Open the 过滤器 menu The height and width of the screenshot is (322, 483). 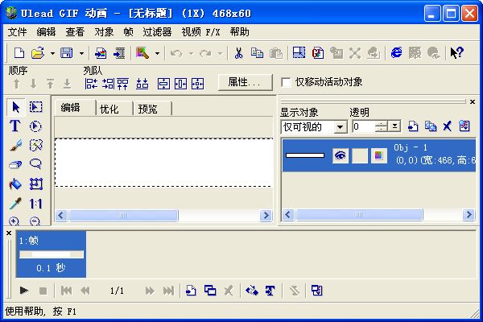157,32
